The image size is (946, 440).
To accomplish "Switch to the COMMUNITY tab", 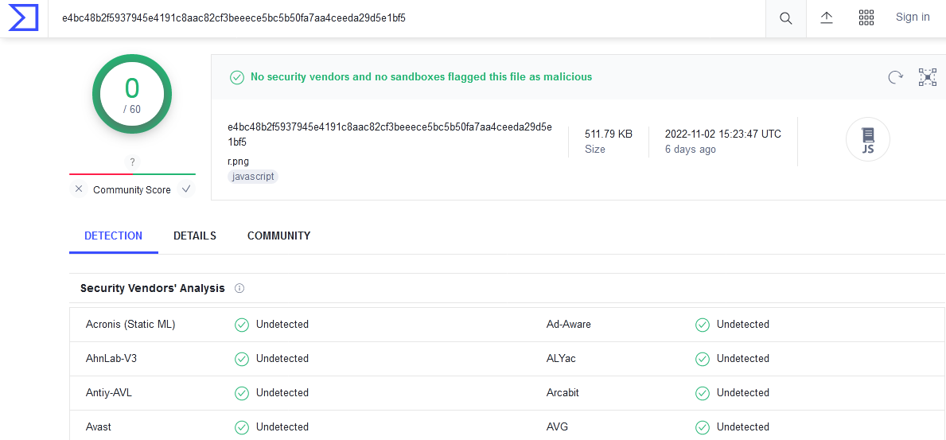I will (278, 236).
